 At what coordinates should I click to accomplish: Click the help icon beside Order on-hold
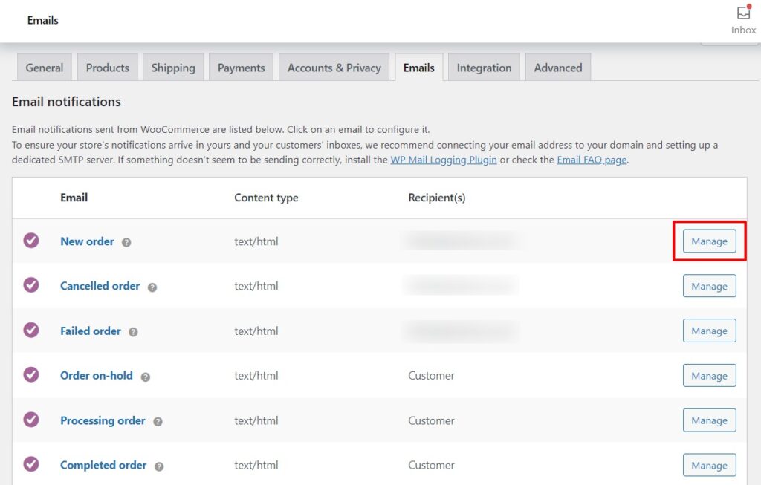pos(146,376)
